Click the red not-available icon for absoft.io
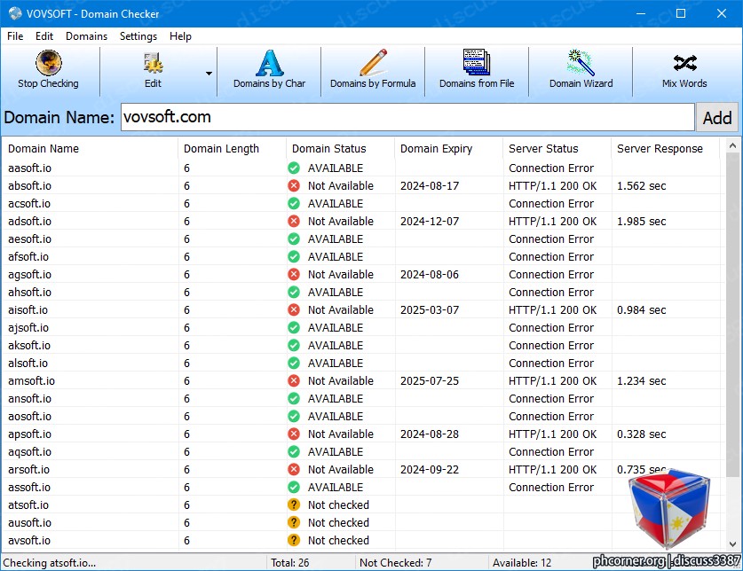The height and width of the screenshot is (571, 743). 294,185
